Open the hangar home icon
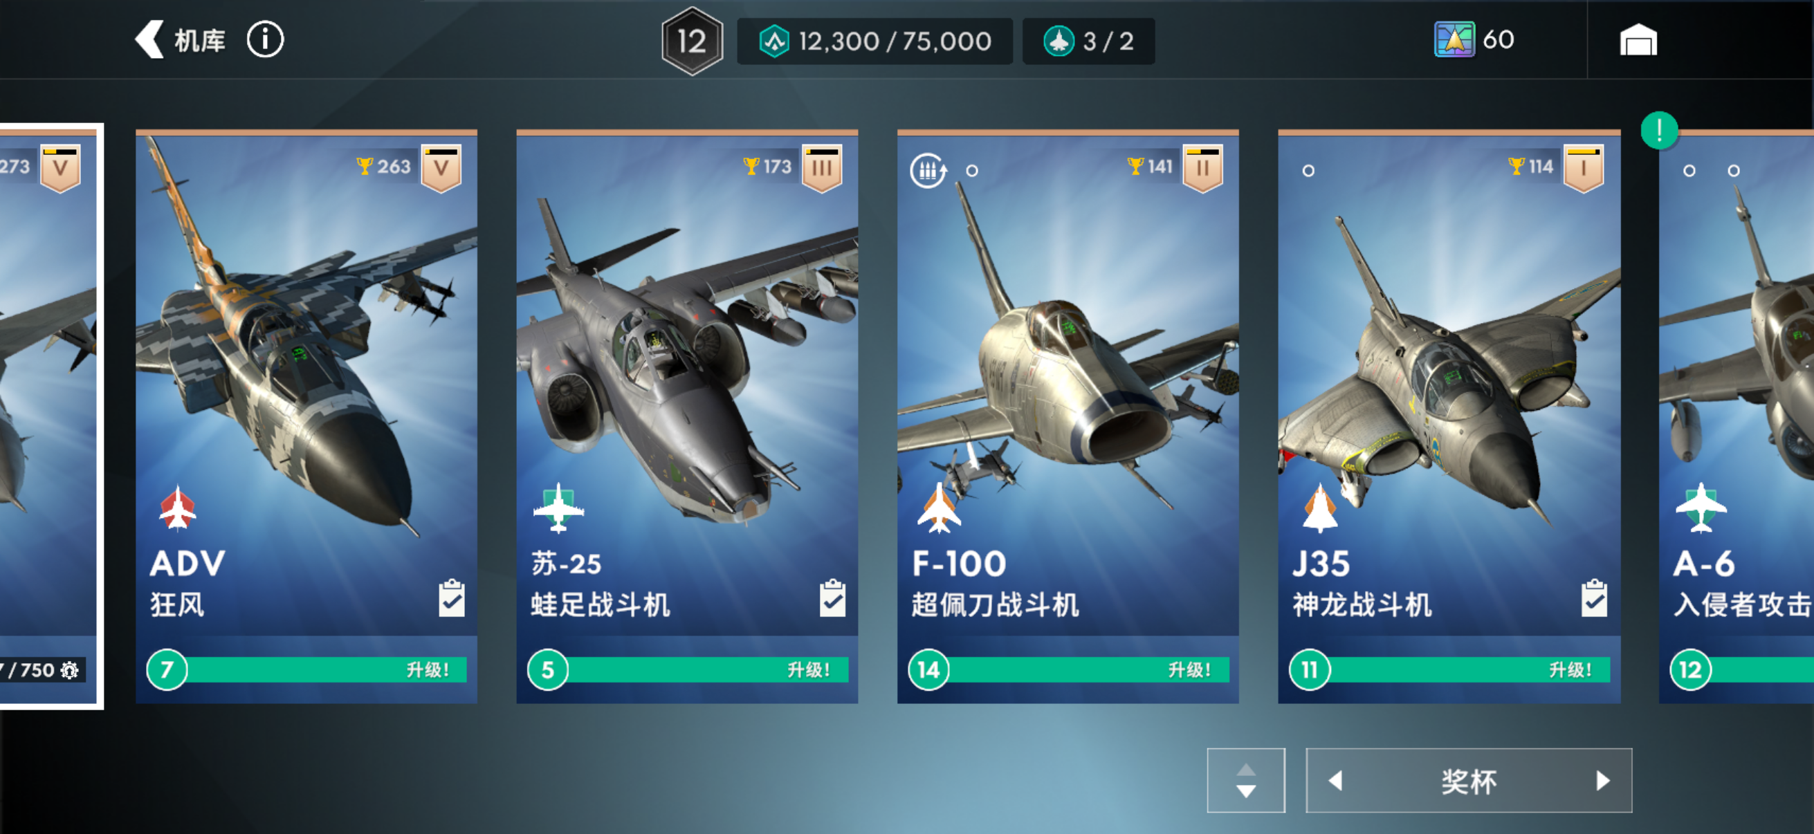 tap(1638, 40)
